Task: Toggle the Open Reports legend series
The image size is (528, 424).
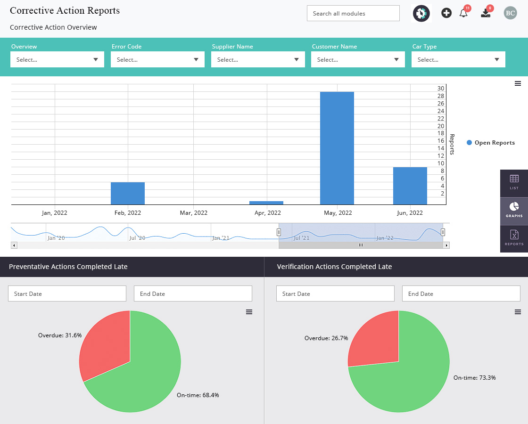Action: click(491, 143)
